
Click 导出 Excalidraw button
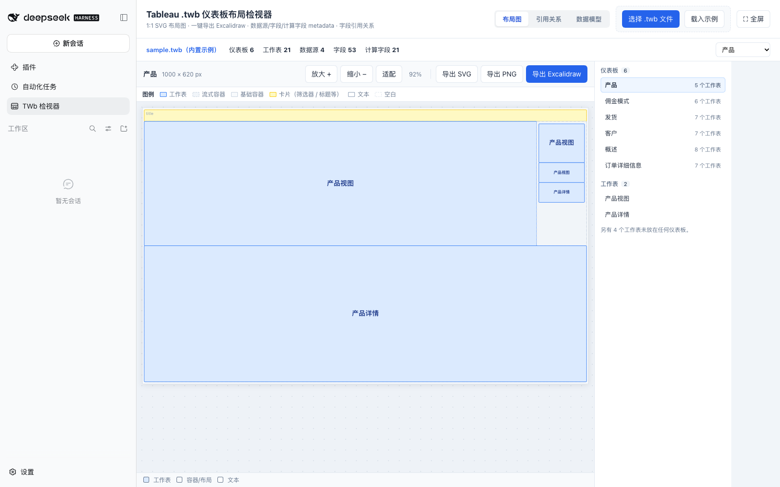[x=557, y=74]
